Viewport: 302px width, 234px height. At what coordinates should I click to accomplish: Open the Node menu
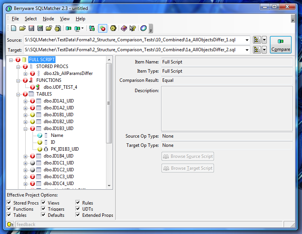click(48, 19)
